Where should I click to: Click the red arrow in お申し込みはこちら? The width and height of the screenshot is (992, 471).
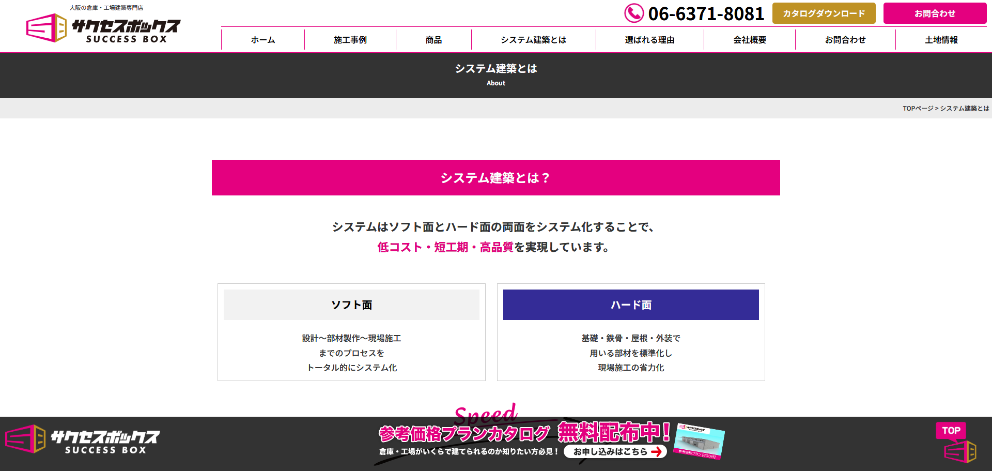[x=656, y=452]
